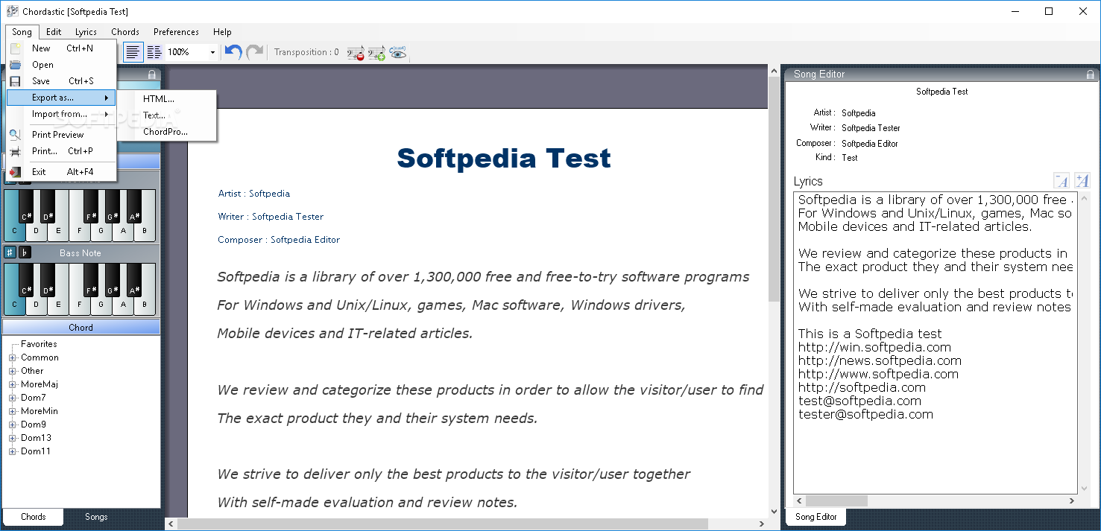Image resolution: width=1101 pixels, height=531 pixels.
Task: Open the Chords menu
Action: point(125,32)
